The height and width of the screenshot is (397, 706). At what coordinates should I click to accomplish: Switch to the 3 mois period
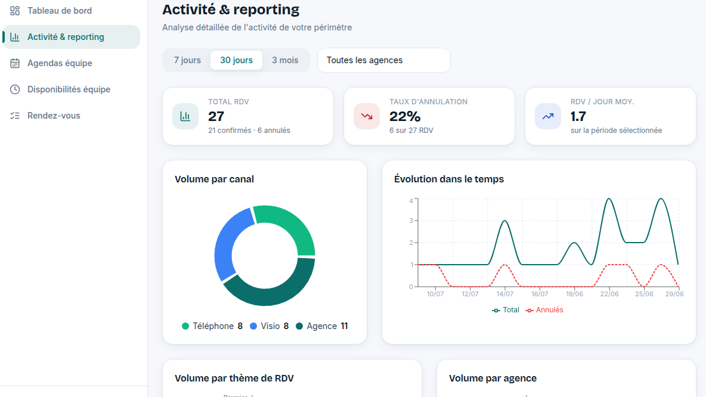285,60
